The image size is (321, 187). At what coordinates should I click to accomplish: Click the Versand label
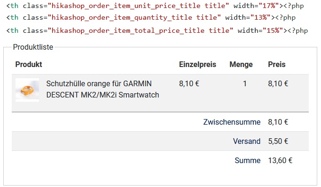[x=247, y=141]
